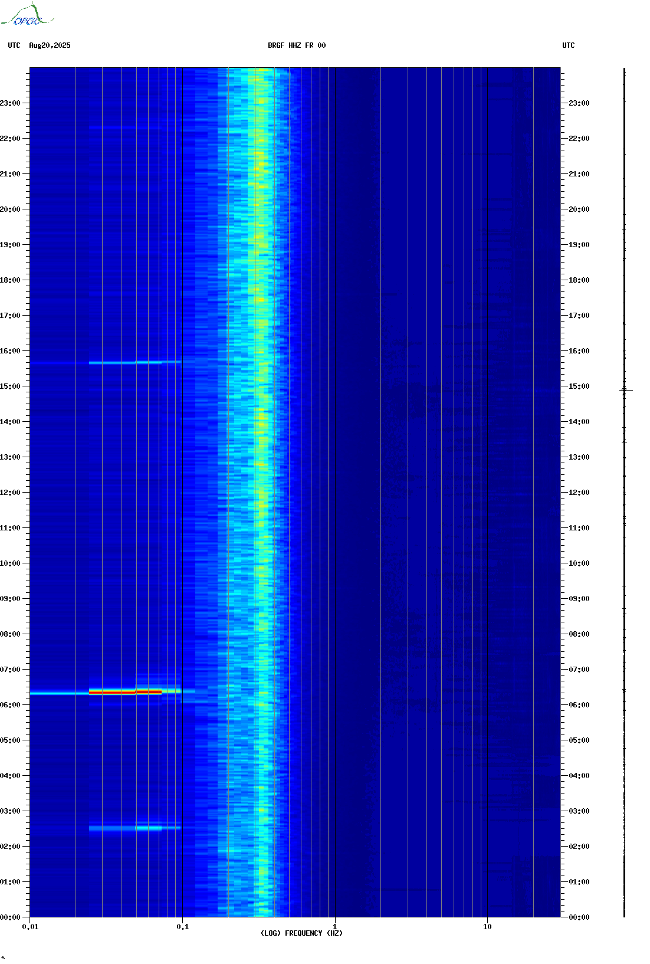Click the OFGC logo in the corner
The height and width of the screenshot is (964, 650).
coord(27,15)
